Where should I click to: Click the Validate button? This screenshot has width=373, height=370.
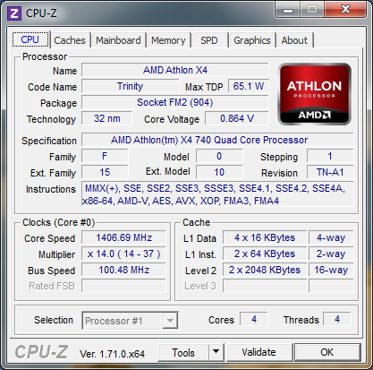[x=259, y=352]
